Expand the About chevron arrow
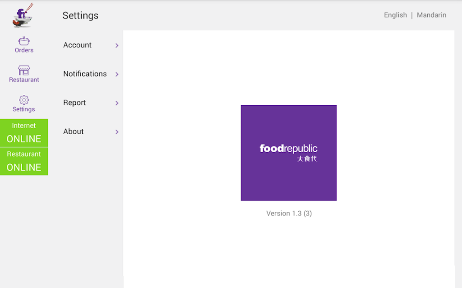462x288 pixels. [117, 132]
